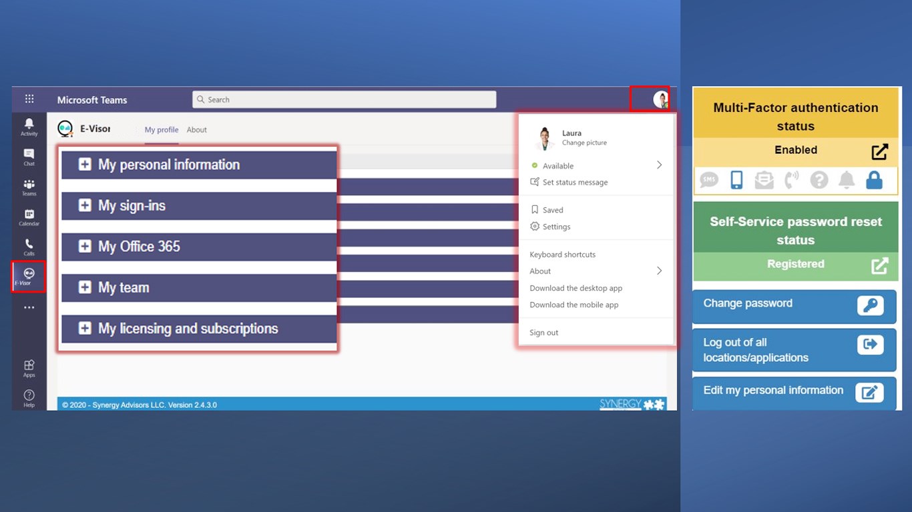This screenshot has height=512, width=912.
Task: Open Settings in the profile menu
Action: tap(550, 227)
